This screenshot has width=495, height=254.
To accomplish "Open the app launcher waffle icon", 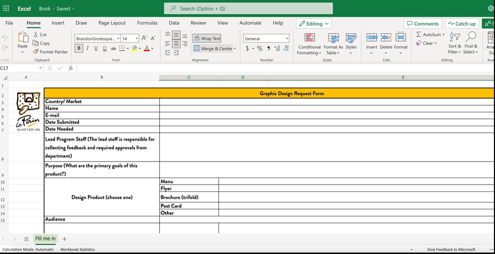I will [6, 9].
